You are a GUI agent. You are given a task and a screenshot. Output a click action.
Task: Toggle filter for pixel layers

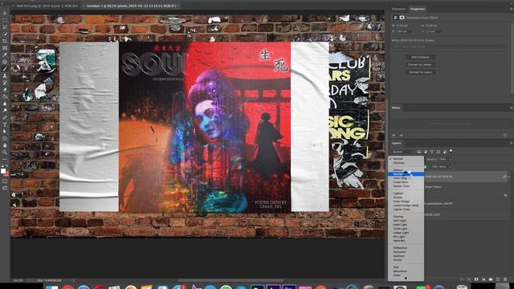419,152
